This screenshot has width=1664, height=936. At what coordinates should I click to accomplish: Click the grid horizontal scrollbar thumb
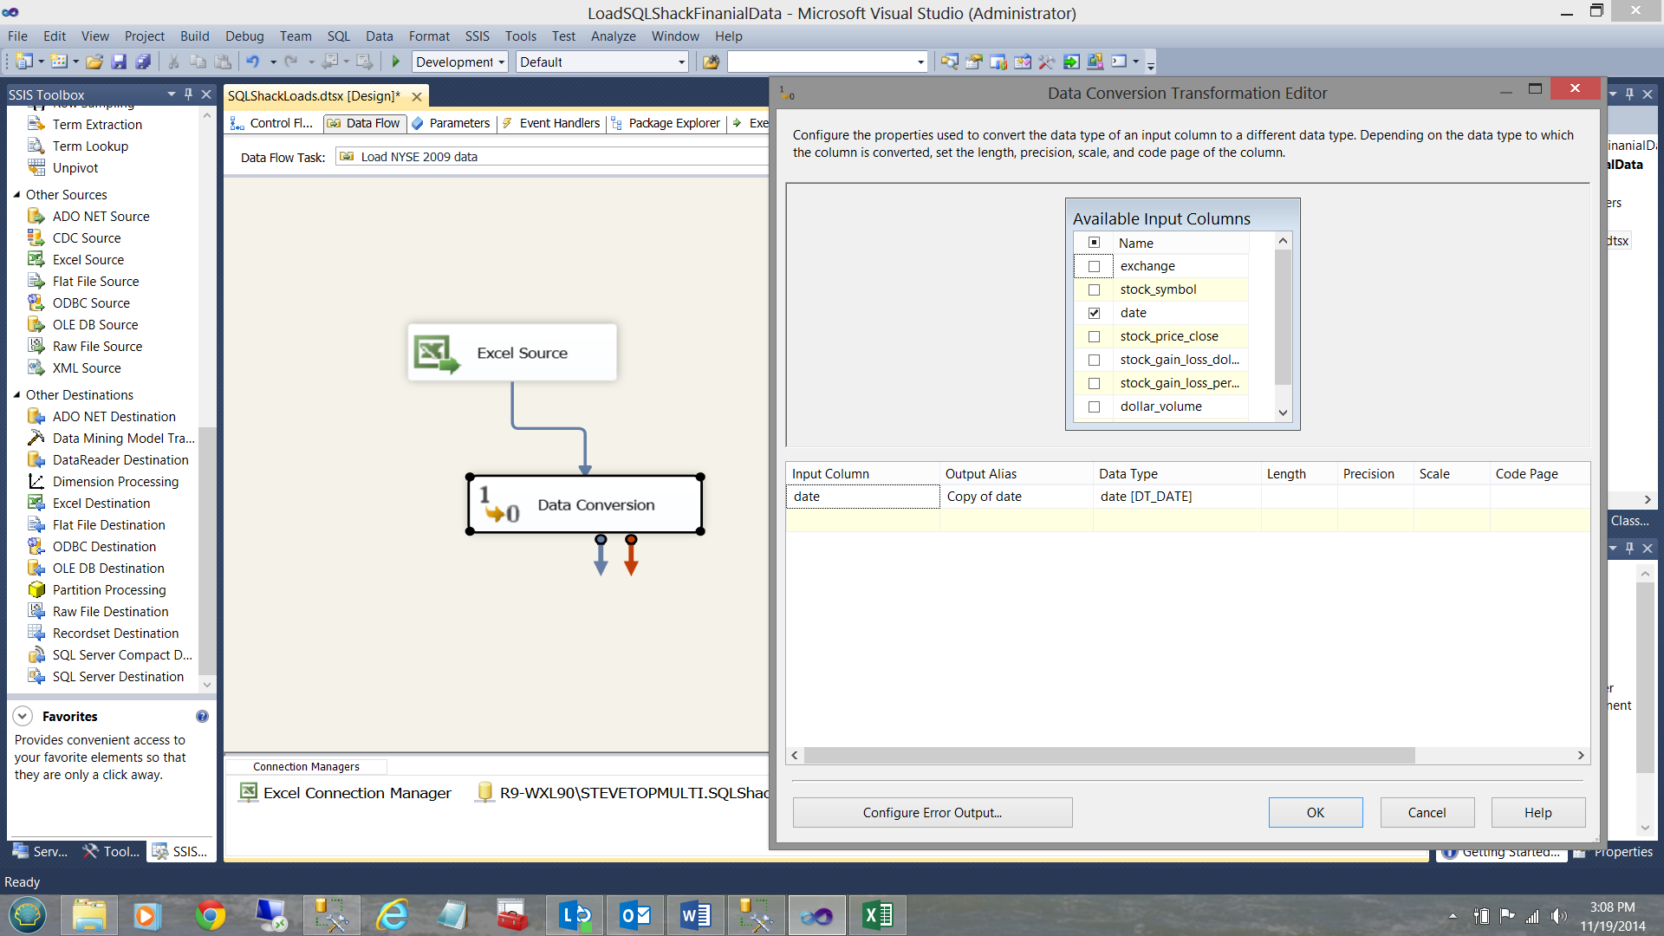pyautogui.click(x=1108, y=756)
